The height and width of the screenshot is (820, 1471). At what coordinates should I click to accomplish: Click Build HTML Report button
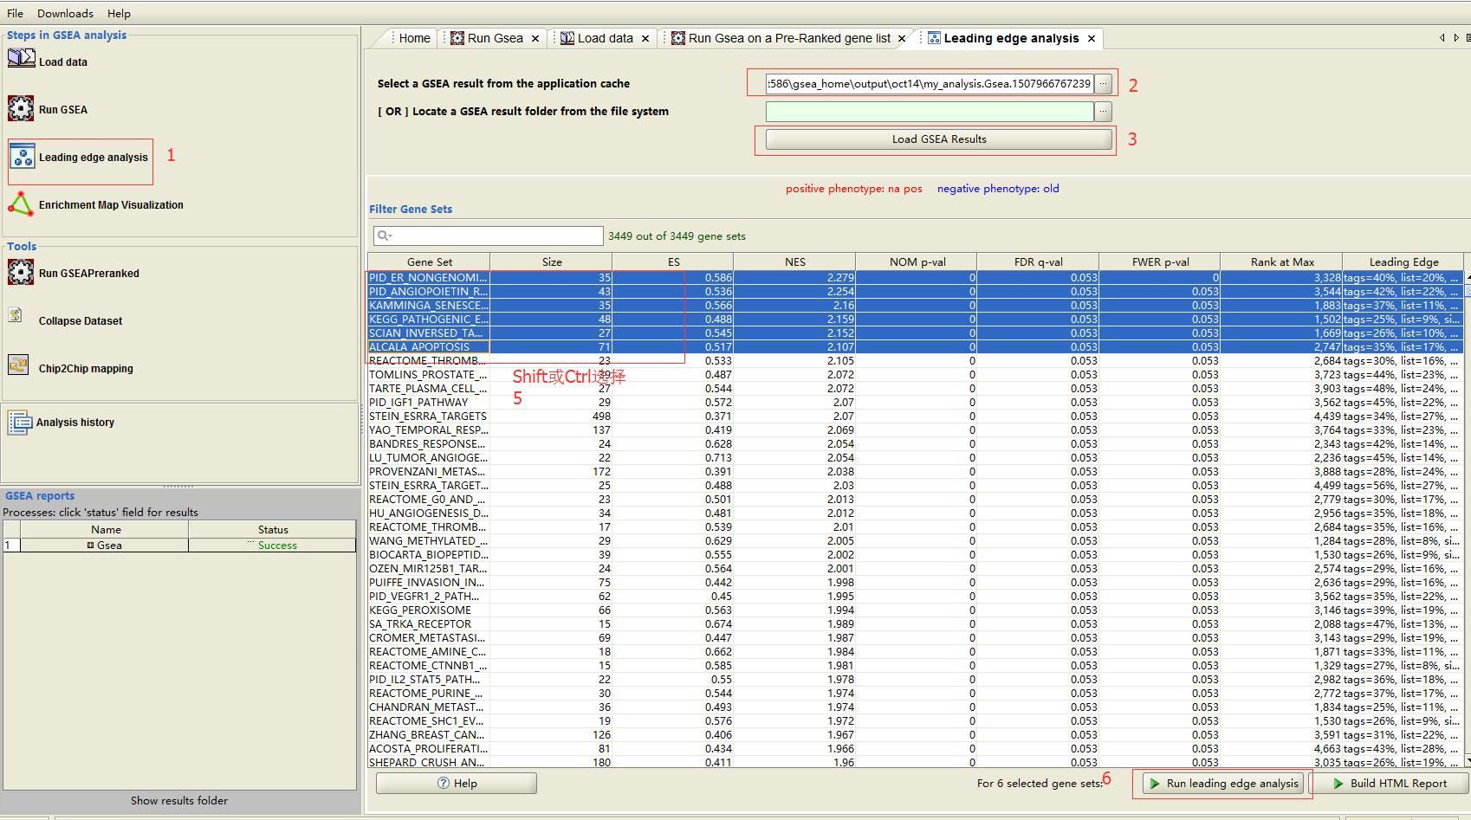click(1390, 783)
